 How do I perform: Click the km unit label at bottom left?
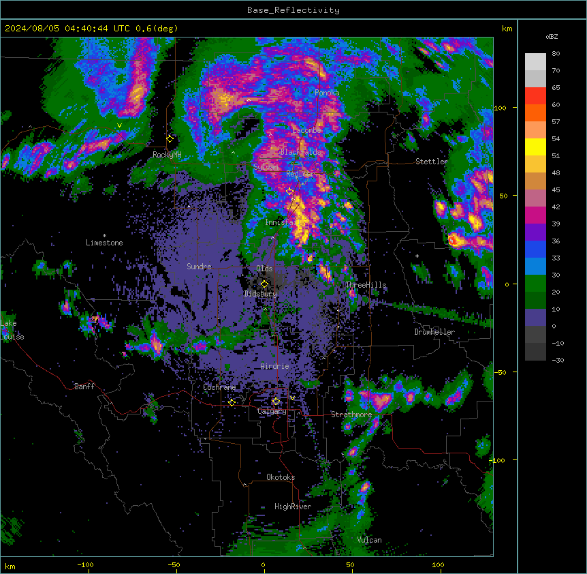click(x=10, y=566)
